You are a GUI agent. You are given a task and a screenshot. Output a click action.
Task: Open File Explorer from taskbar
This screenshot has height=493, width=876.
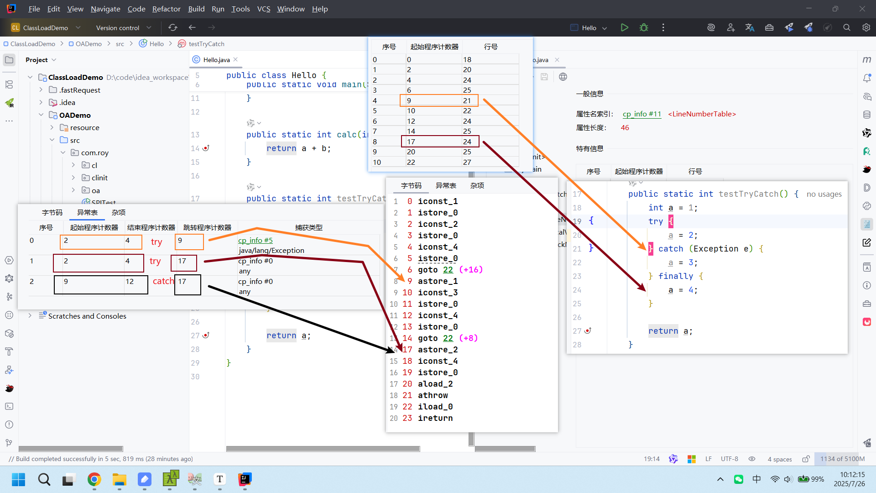[x=120, y=479]
